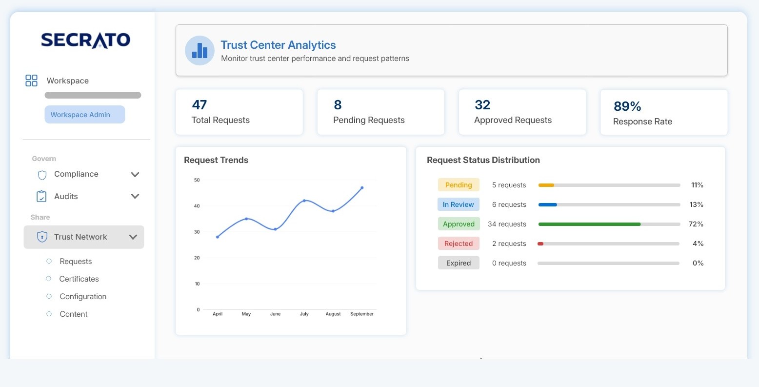
Task: Click the Request Trends heading
Action: [x=216, y=160]
